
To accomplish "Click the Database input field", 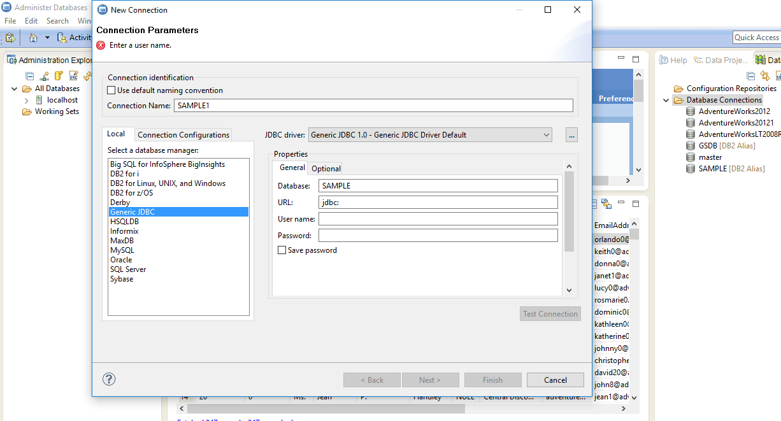I will coord(438,186).
